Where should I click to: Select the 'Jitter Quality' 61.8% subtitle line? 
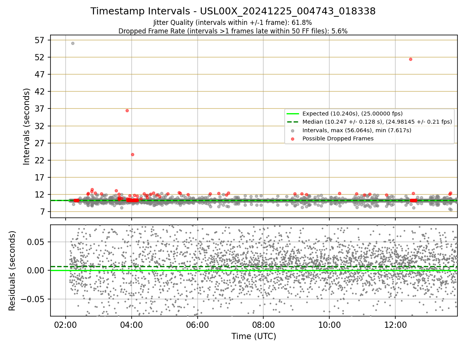(x=233, y=23)
